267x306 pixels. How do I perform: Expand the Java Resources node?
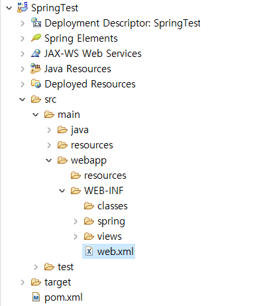pyautogui.click(x=23, y=69)
